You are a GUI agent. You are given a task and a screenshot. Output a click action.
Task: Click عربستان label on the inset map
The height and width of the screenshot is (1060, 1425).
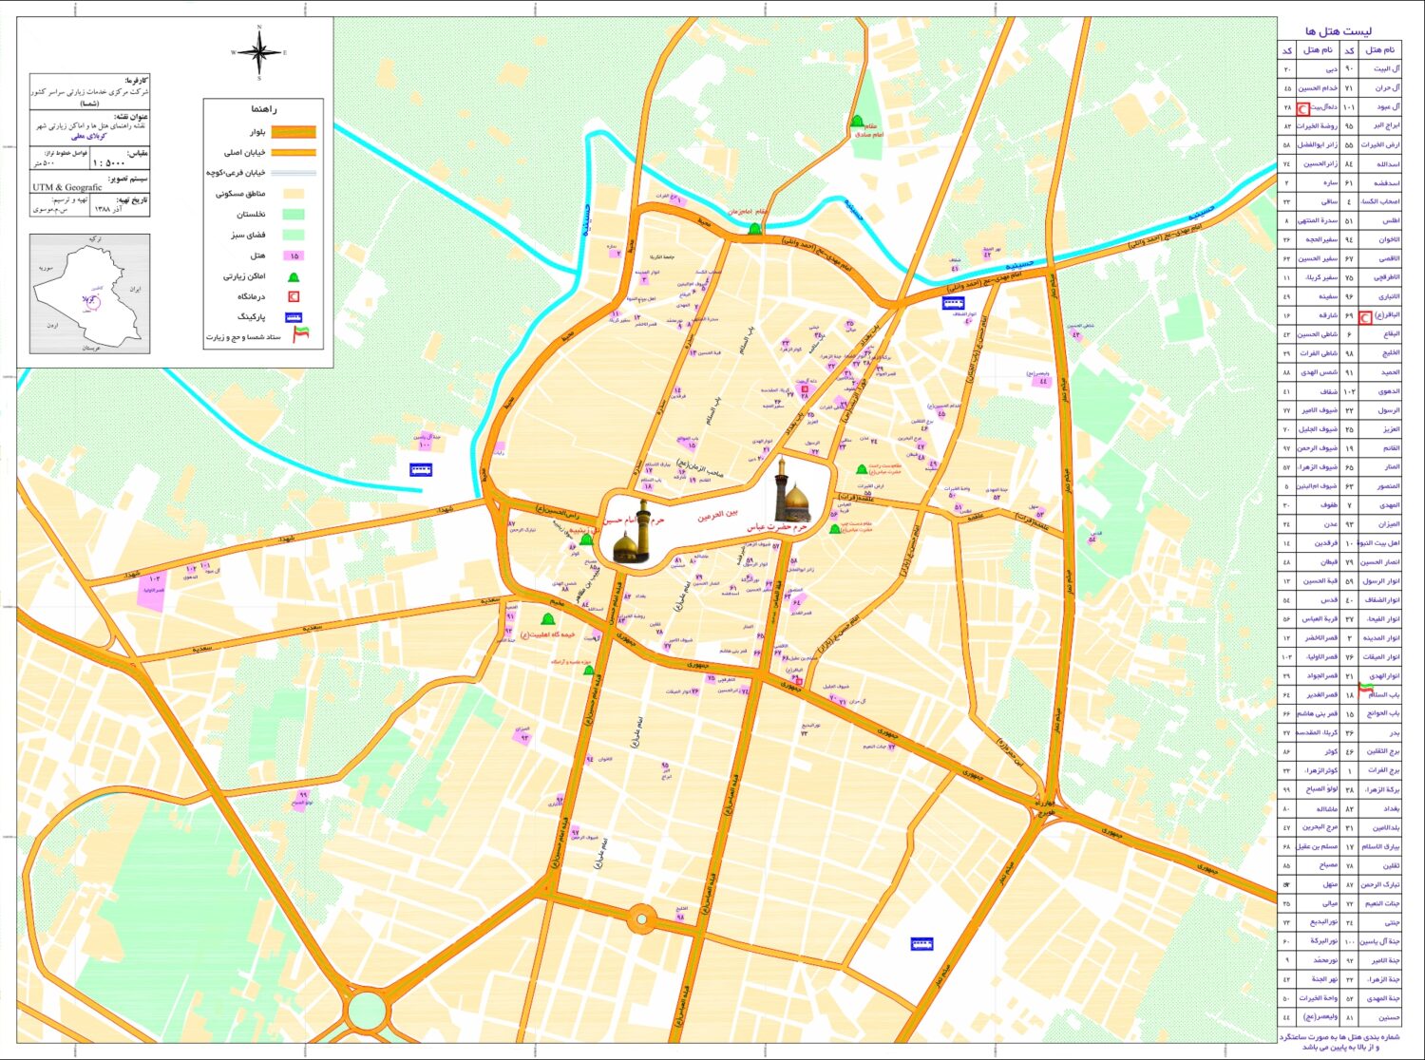click(90, 348)
